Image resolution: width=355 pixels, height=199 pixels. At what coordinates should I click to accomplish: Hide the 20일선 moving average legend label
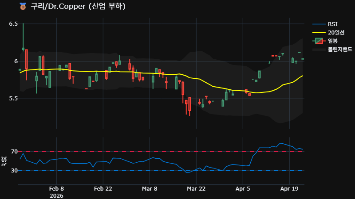click(335, 32)
